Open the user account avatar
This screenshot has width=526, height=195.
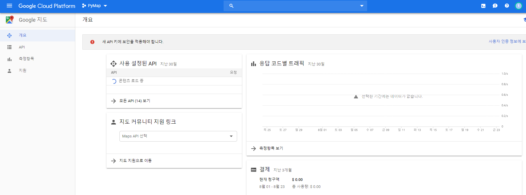pos(519,6)
